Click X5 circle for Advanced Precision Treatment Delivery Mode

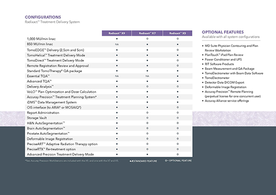point(178,155)
